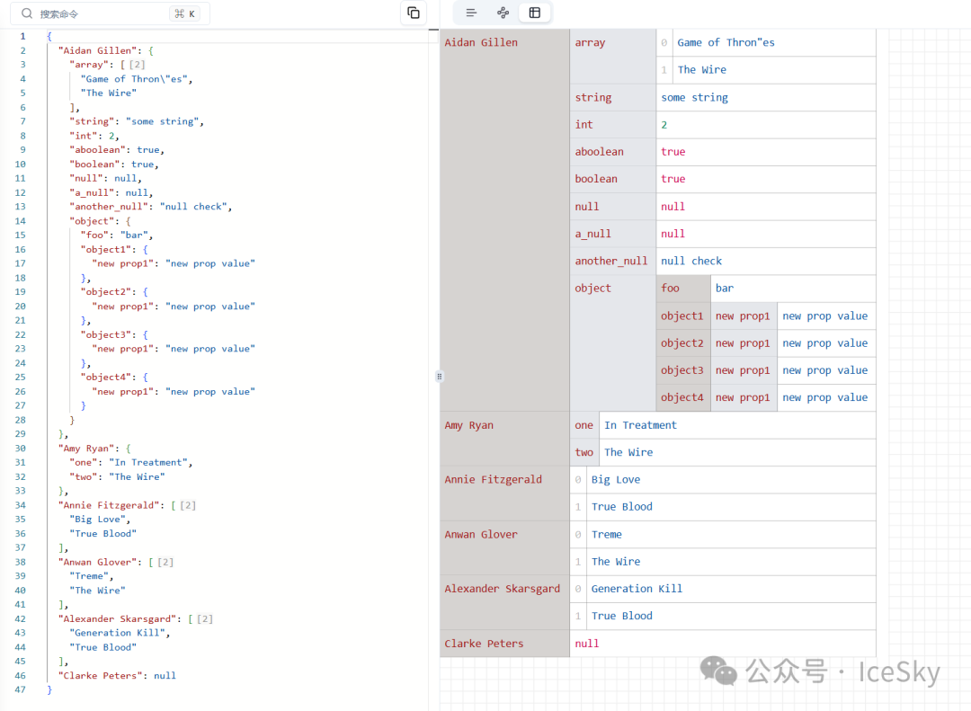
Task: Click the "null check" value cell
Action: pyautogui.click(x=691, y=261)
